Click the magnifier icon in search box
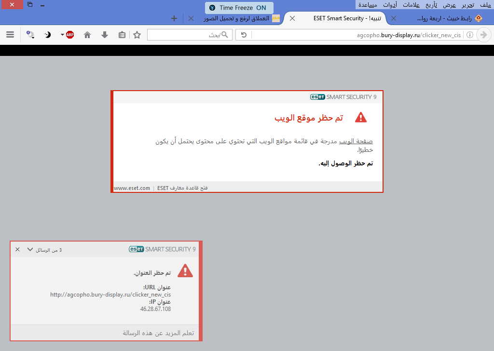This screenshot has height=351, width=494. (224, 35)
